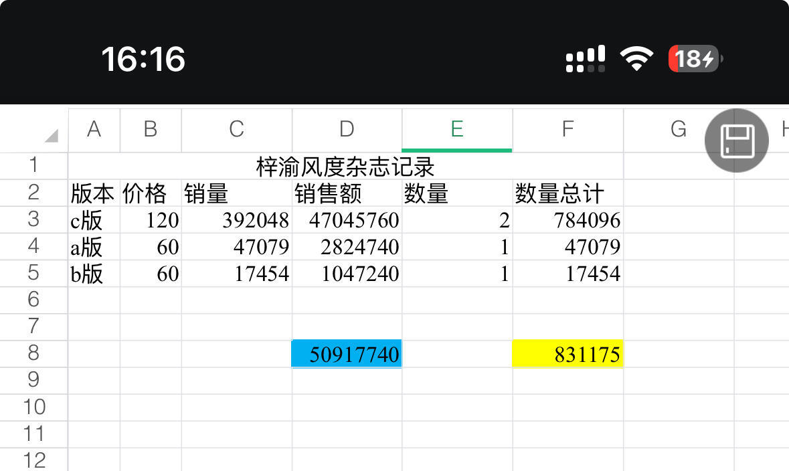Tap the floating save disk icon
This screenshot has width=789, height=471.
[x=737, y=141]
